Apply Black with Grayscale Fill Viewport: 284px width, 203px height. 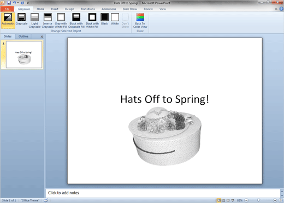point(76,21)
